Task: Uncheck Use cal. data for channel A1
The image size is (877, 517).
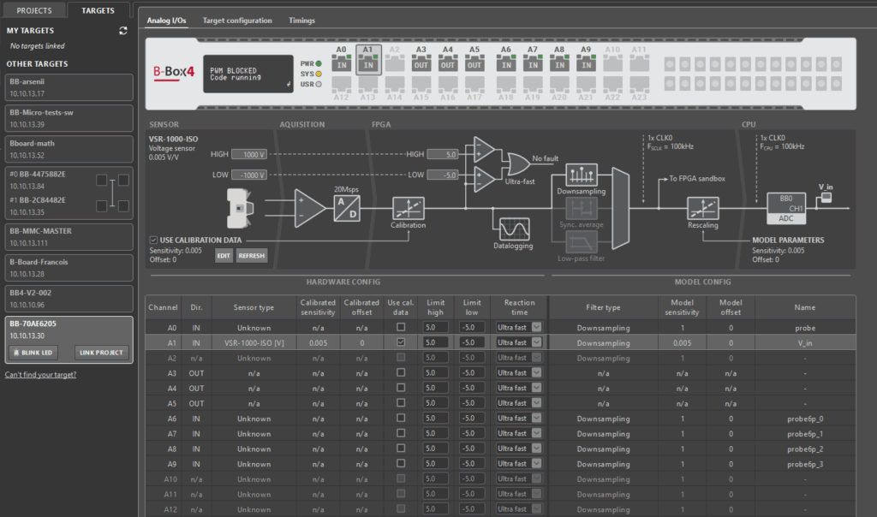Action: [x=401, y=342]
